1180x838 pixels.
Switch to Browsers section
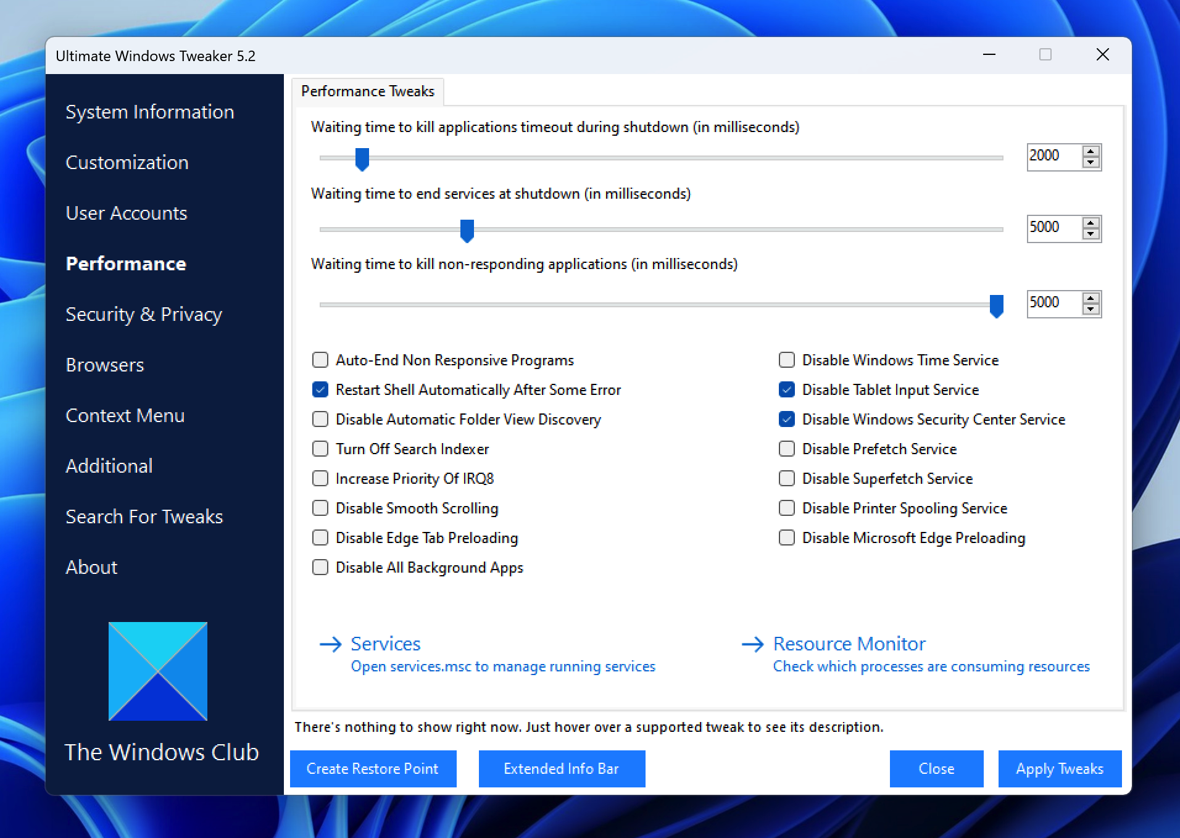105,365
